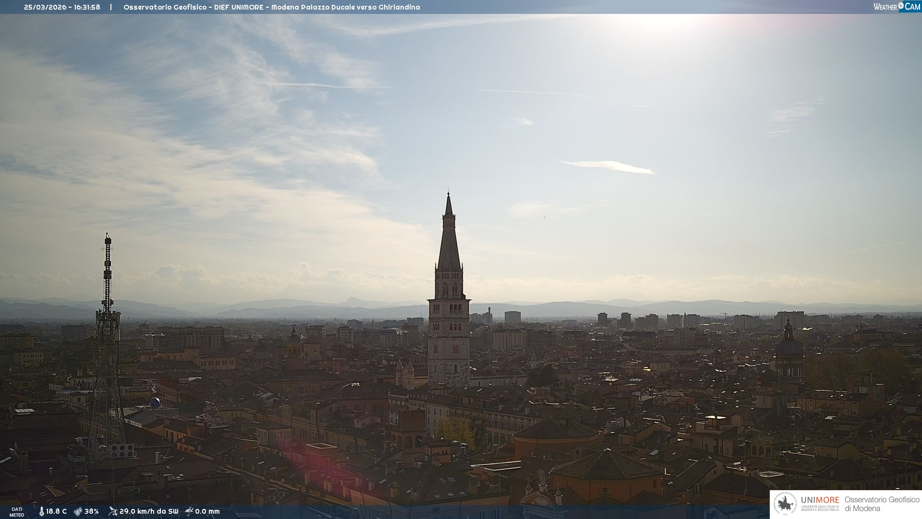Viewport: 922px width, 519px height.
Task: Click the domed church cupola on right
Action: (789, 345)
